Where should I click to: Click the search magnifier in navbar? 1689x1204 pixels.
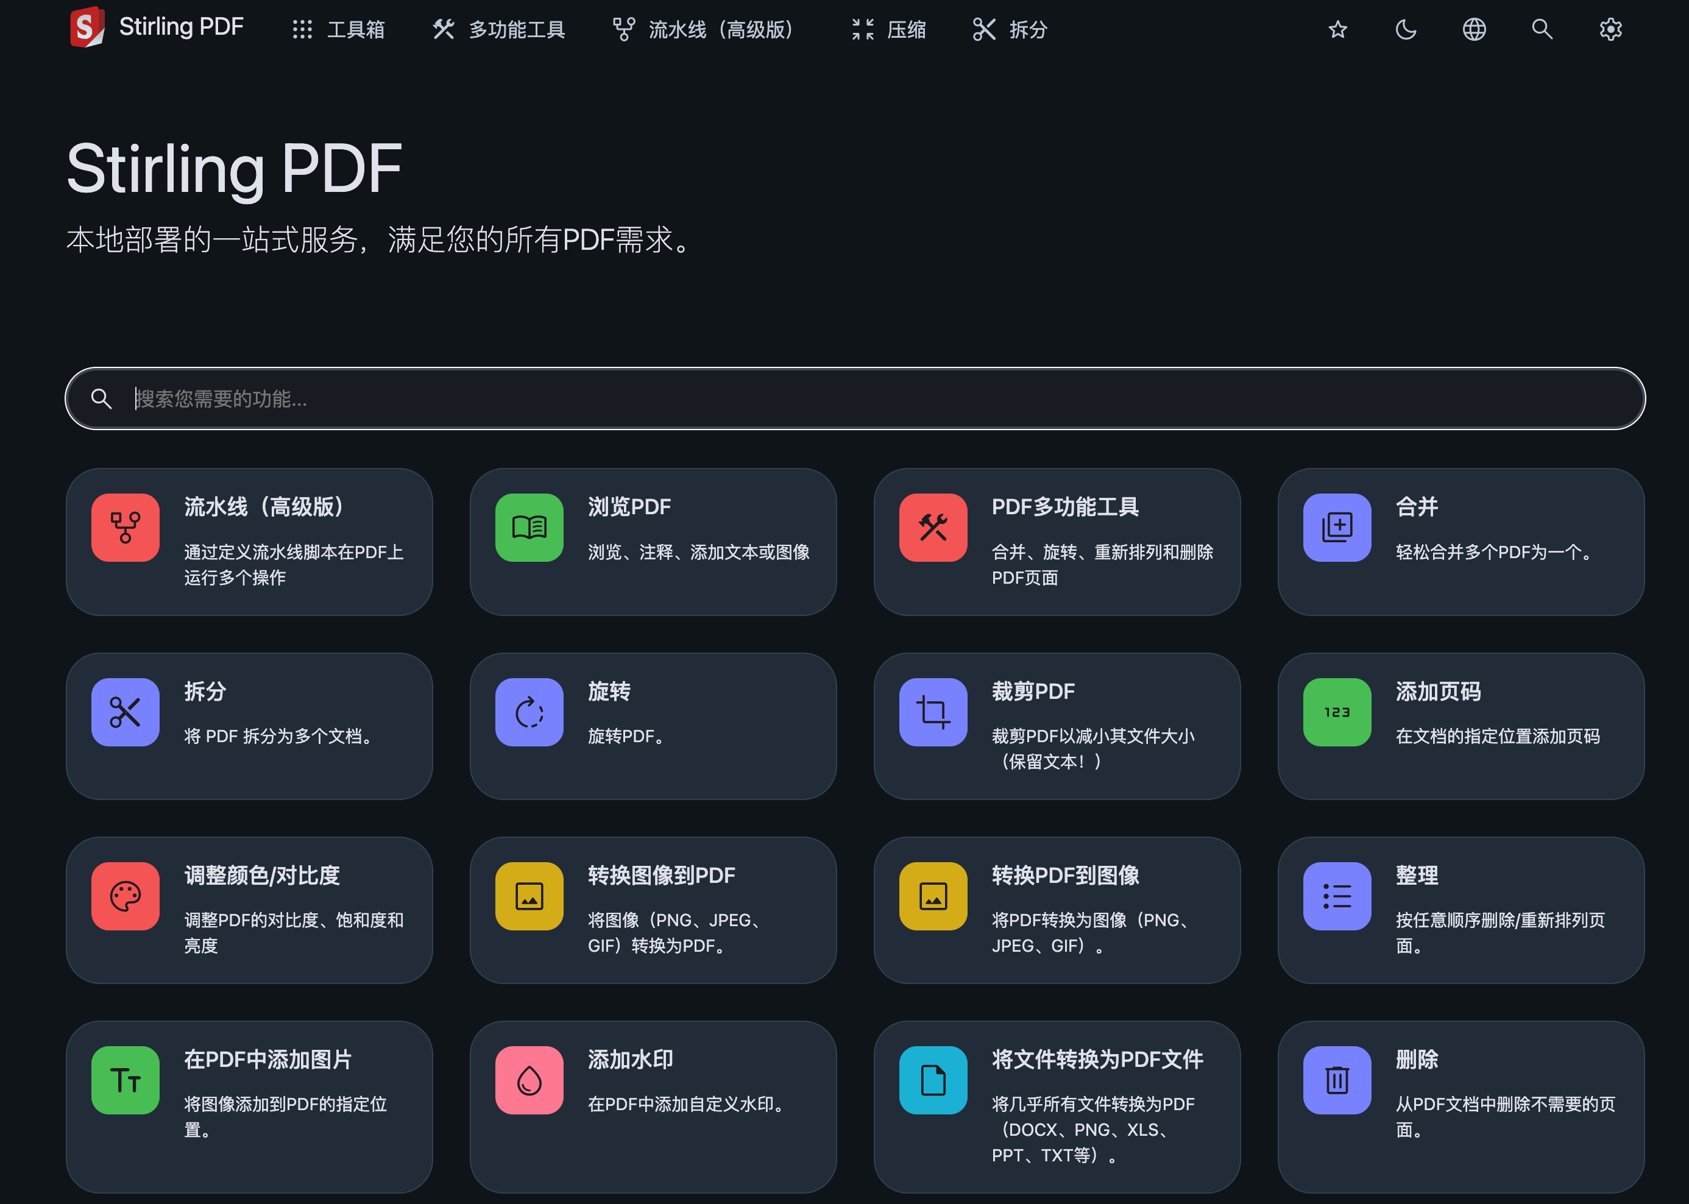pos(1542,30)
